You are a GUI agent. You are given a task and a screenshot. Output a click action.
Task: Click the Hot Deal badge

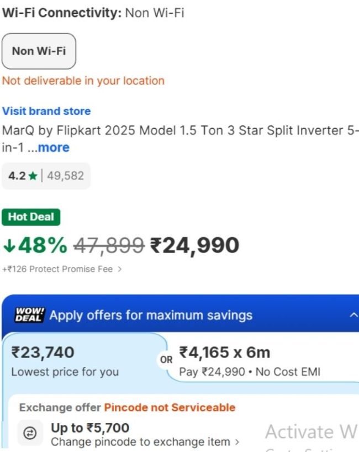pyautogui.click(x=31, y=217)
